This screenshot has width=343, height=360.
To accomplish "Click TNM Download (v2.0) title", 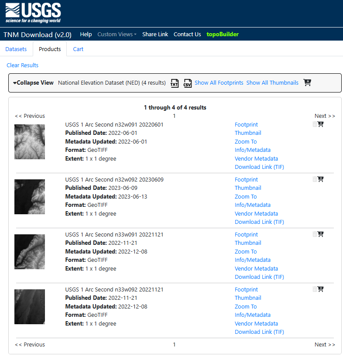I will (x=38, y=34).
